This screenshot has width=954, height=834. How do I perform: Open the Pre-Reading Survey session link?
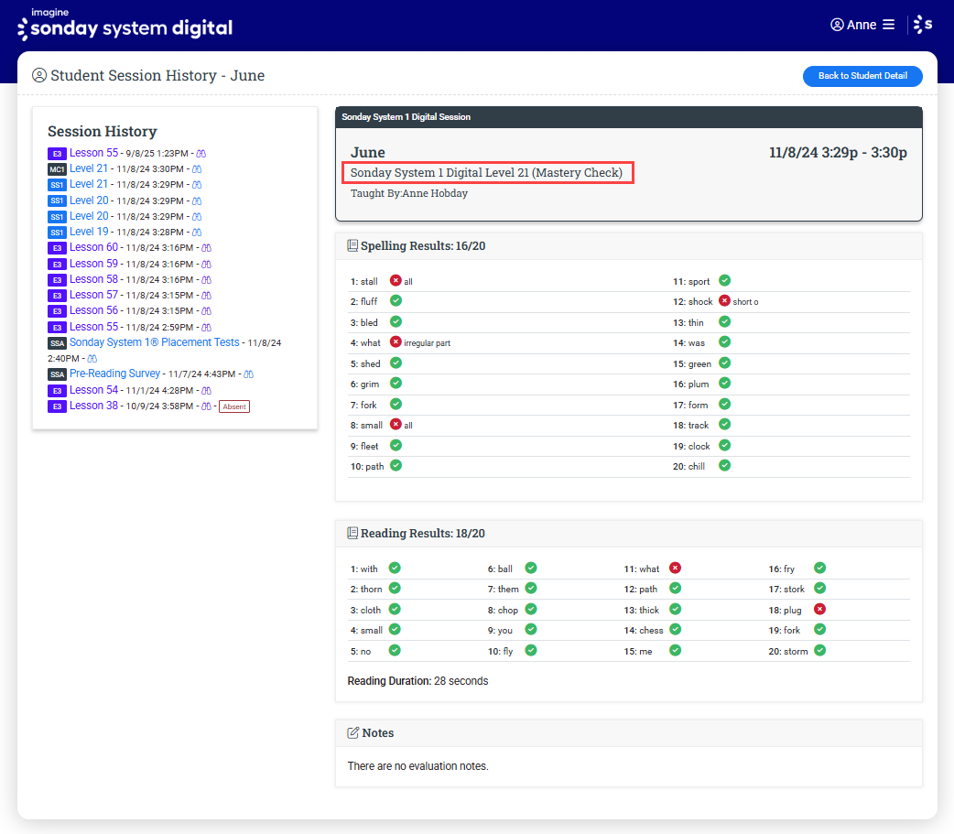tap(114, 374)
